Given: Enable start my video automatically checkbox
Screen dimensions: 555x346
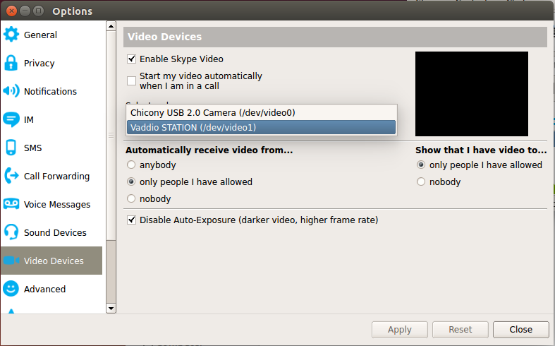Looking at the screenshot, I should click(131, 80).
